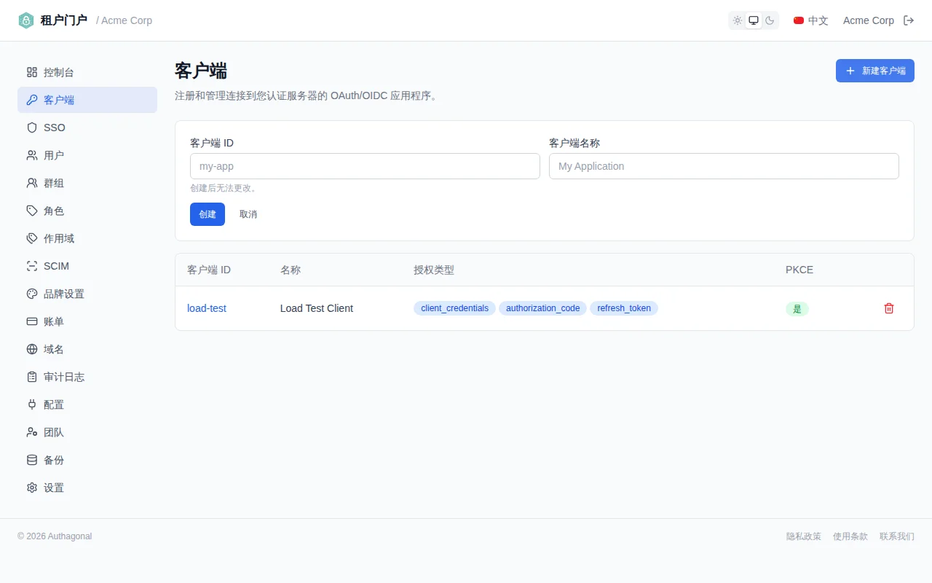Click the Authagonal hexagon logo icon
Viewport: 932px width, 583px height.
(26, 20)
